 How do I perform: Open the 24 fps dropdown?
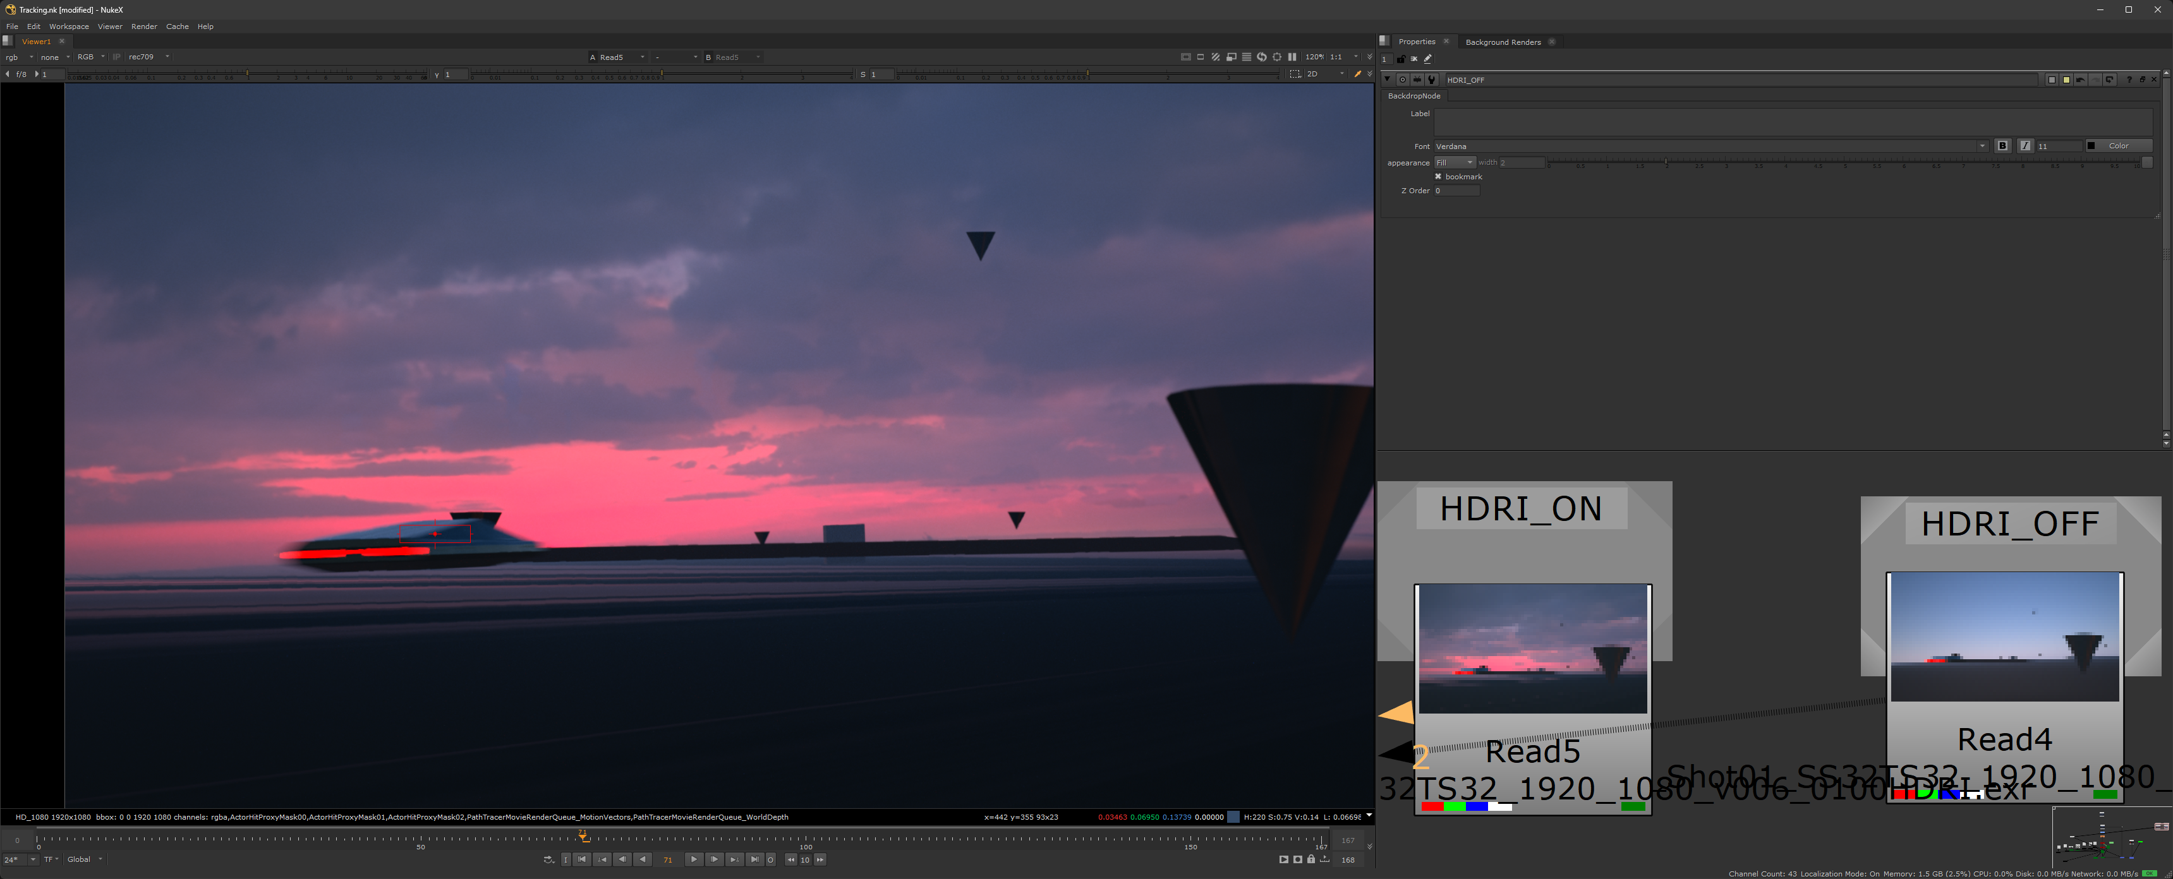click(20, 859)
